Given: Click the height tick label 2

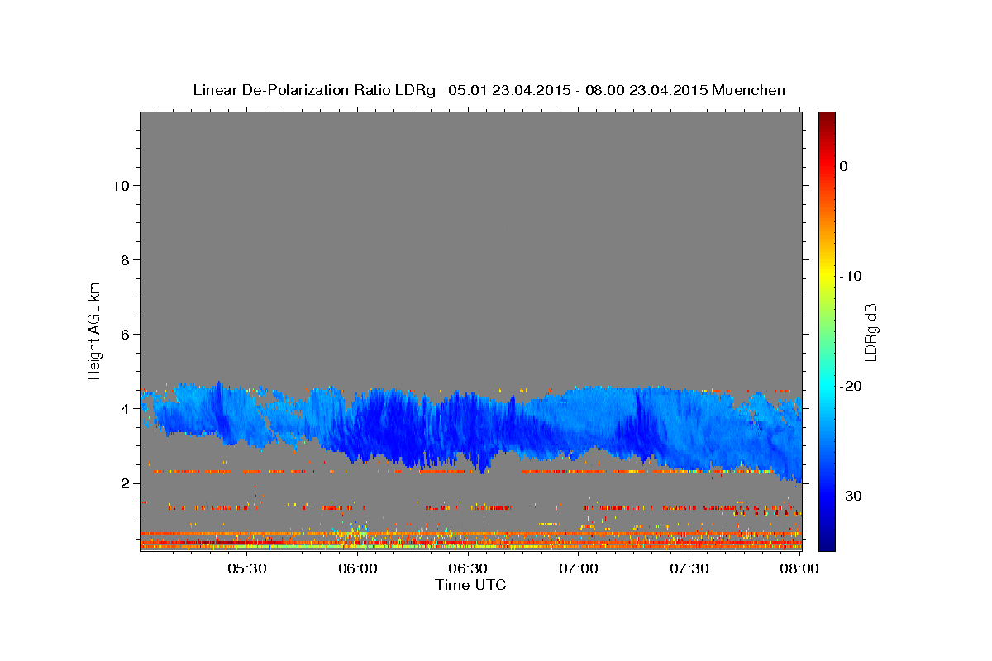Looking at the screenshot, I should 123,483.
